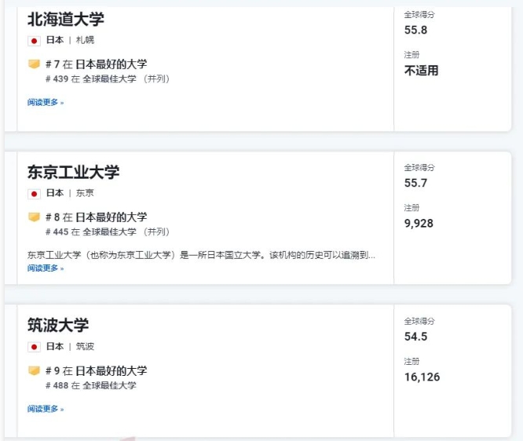Click #7 在 日本最好的大学 ranking text
Image resolution: width=523 pixels, height=441 pixels.
click(x=96, y=64)
